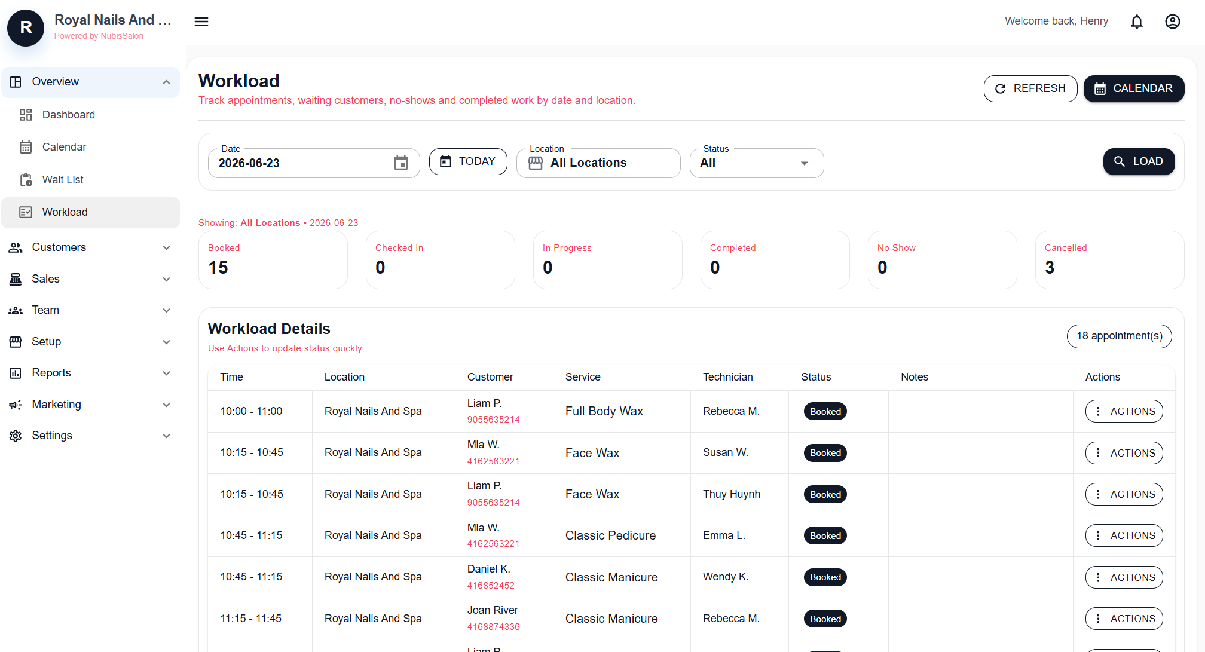Expand the Settings menu chevron

[x=167, y=436]
